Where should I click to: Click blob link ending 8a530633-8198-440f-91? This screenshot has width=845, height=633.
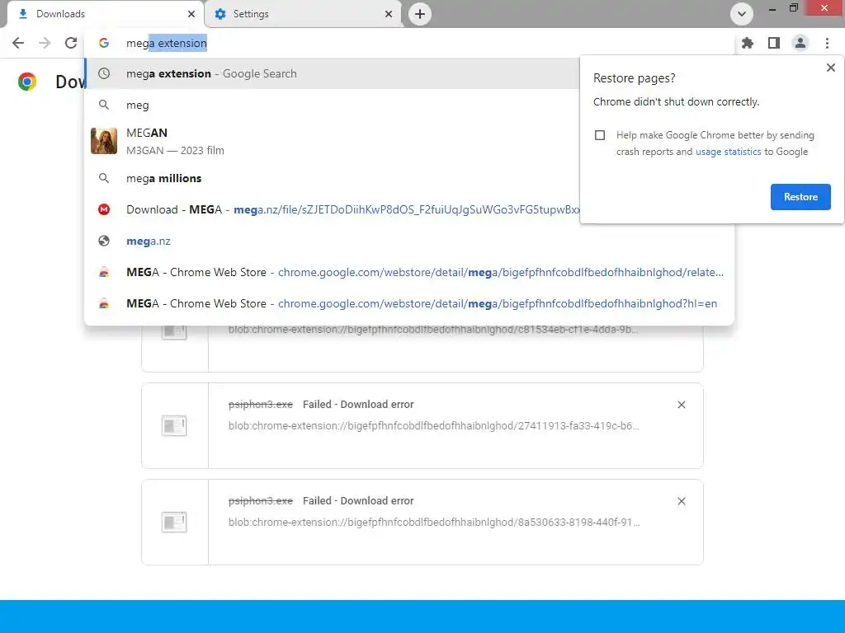pyautogui.click(x=434, y=522)
